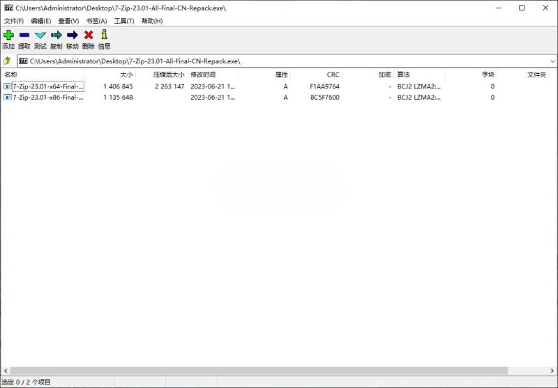The height and width of the screenshot is (388, 558).
Task: Open the 文件(F) menu
Action: 13,21
